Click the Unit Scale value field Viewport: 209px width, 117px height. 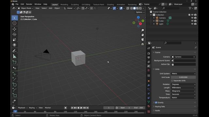[x=184, y=77]
